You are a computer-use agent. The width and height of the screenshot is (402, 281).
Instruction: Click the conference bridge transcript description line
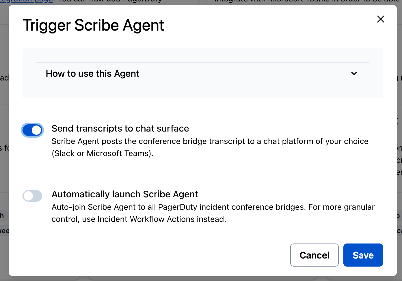[x=210, y=141]
